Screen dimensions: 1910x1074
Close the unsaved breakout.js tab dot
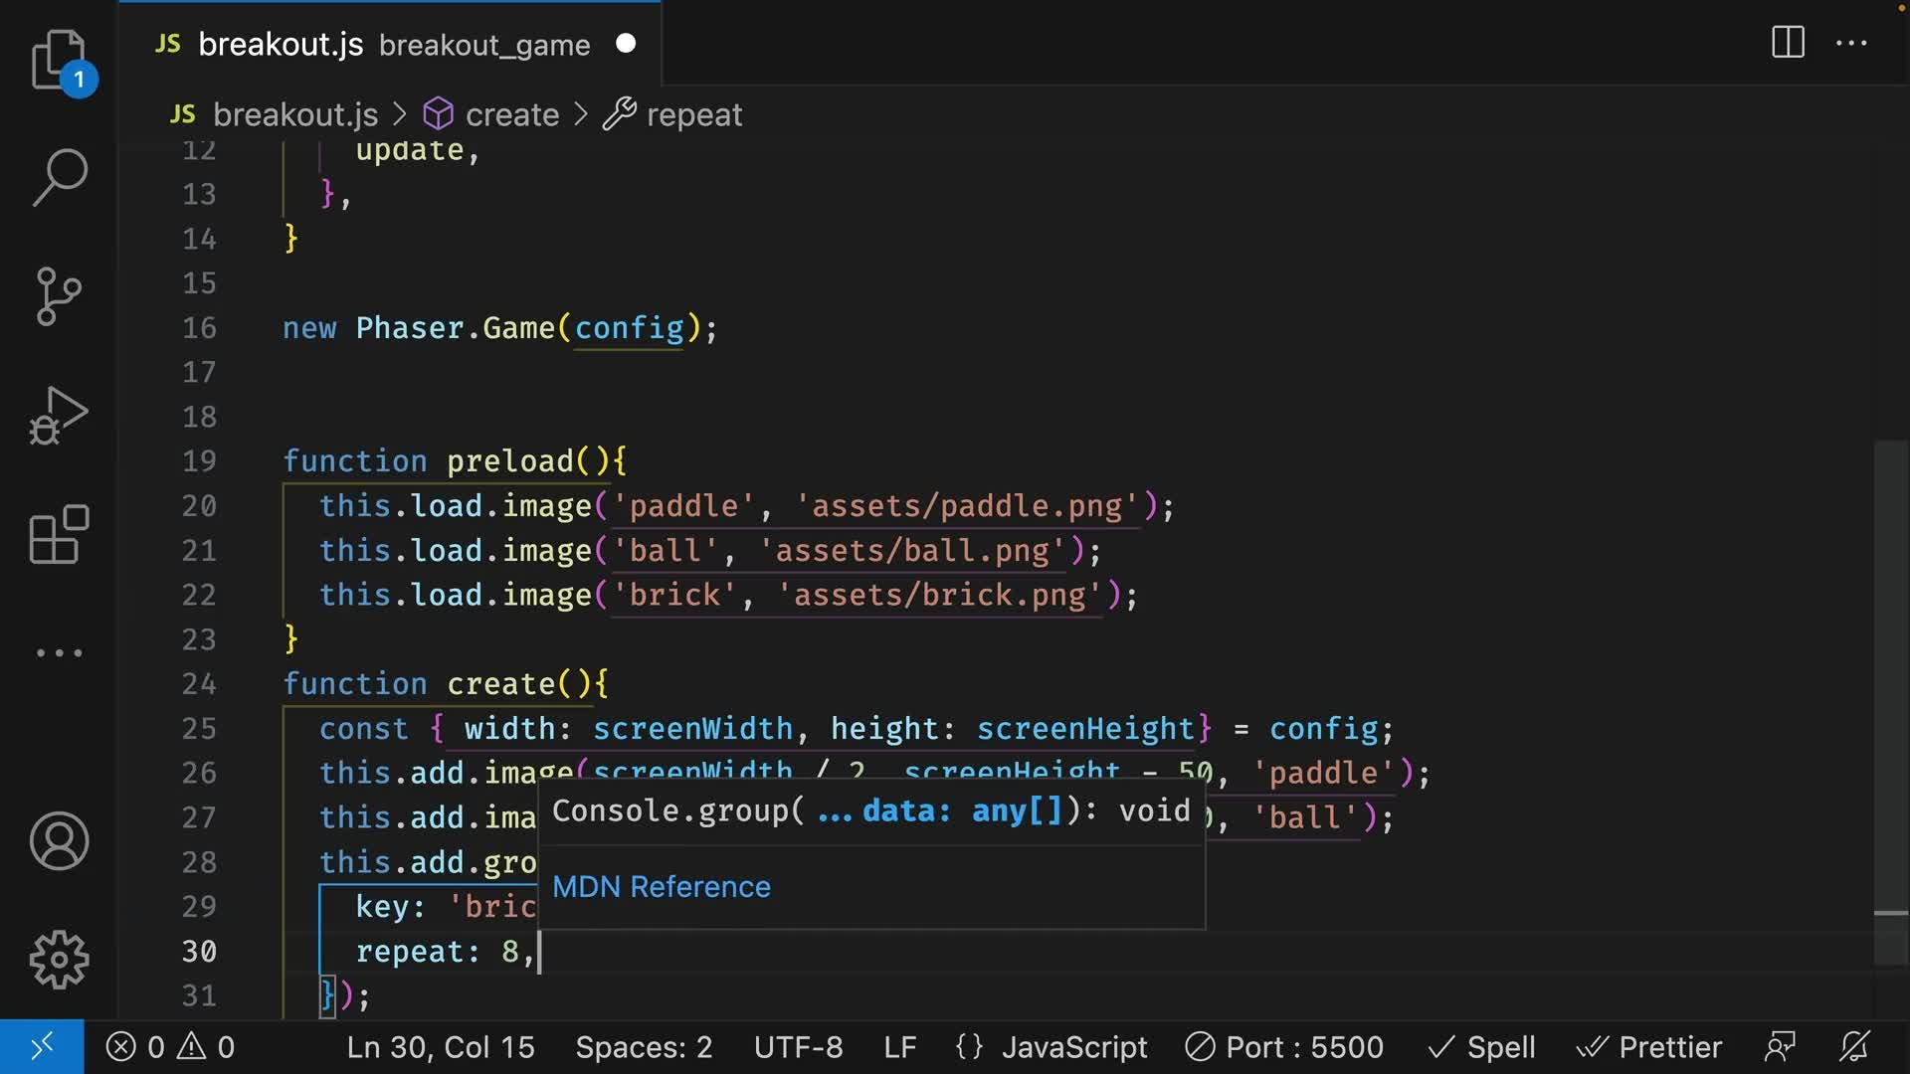pos(626,43)
